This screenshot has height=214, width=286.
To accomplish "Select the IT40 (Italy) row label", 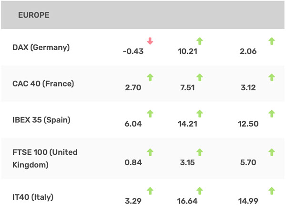I will [x=33, y=197].
